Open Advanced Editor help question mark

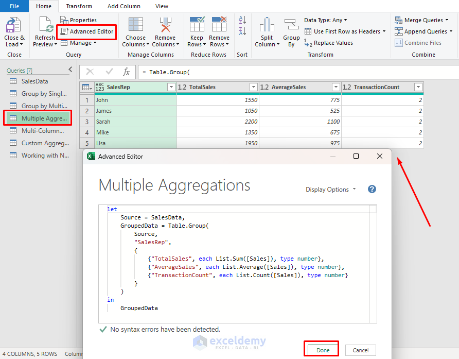(x=372, y=189)
